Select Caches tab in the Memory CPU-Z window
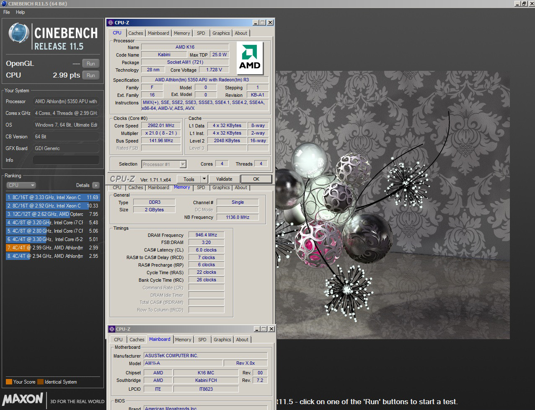 click(x=136, y=187)
